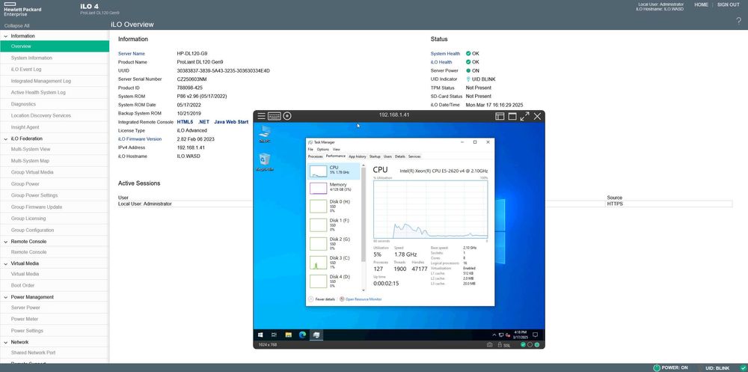Open Active Health System Log

[38, 93]
